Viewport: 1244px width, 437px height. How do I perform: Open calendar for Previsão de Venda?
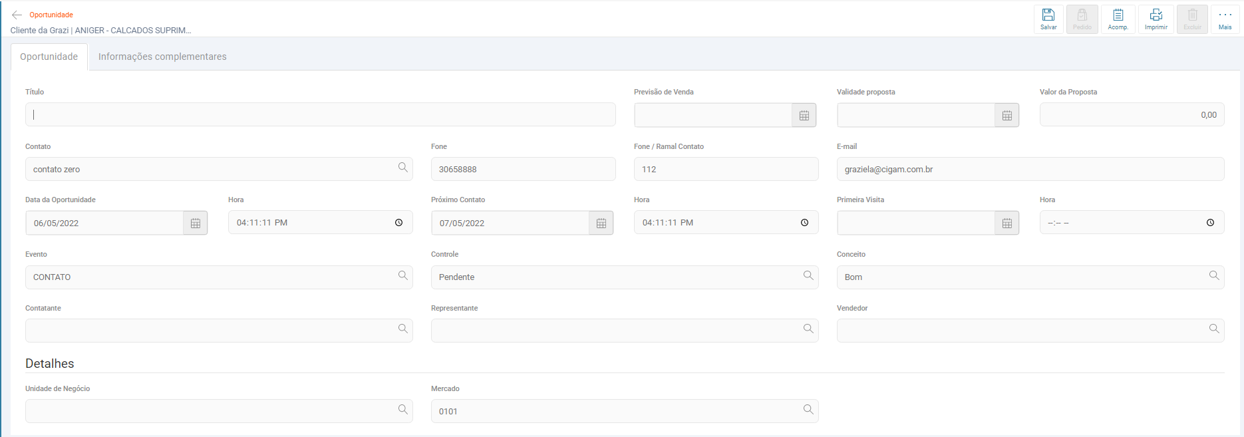(x=804, y=116)
